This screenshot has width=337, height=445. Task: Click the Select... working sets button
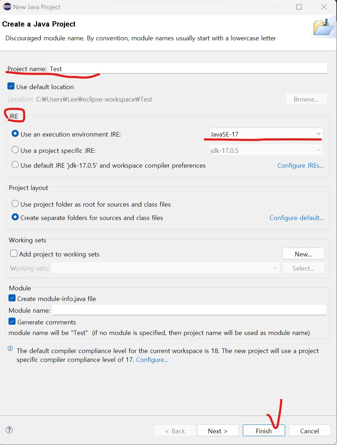pyautogui.click(x=303, y=268)
